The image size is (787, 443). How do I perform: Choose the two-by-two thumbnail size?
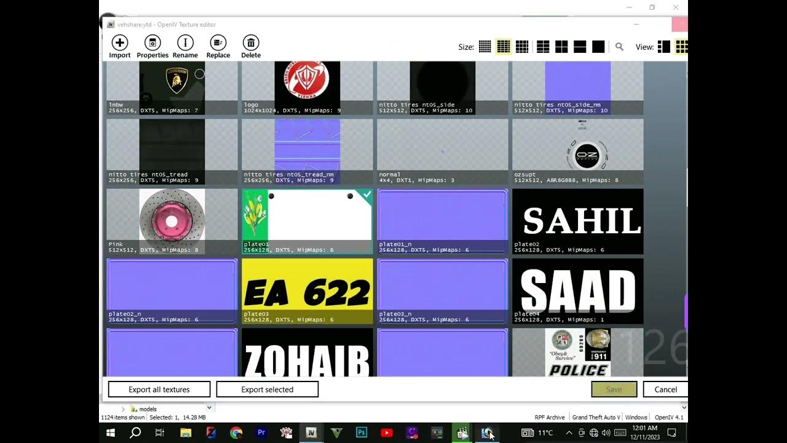[x=561, y=47]
